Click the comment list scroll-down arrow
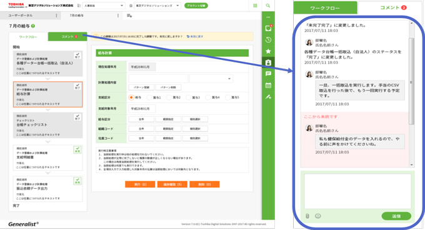This screenshot has height=230, width=425. (412, 165)
